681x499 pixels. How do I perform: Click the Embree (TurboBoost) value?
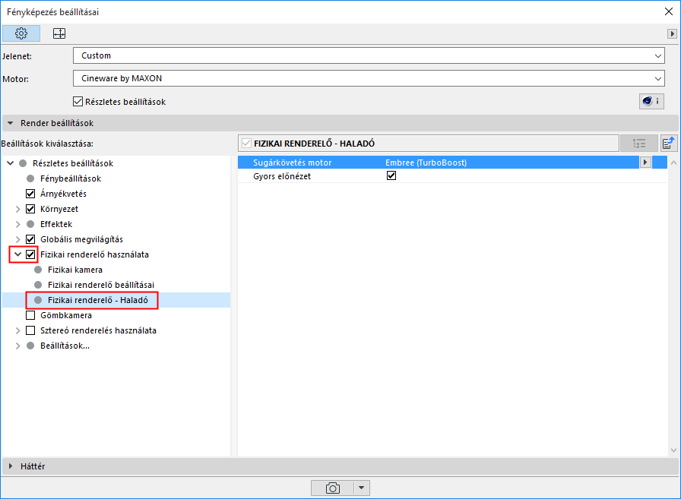click(426, 163)
